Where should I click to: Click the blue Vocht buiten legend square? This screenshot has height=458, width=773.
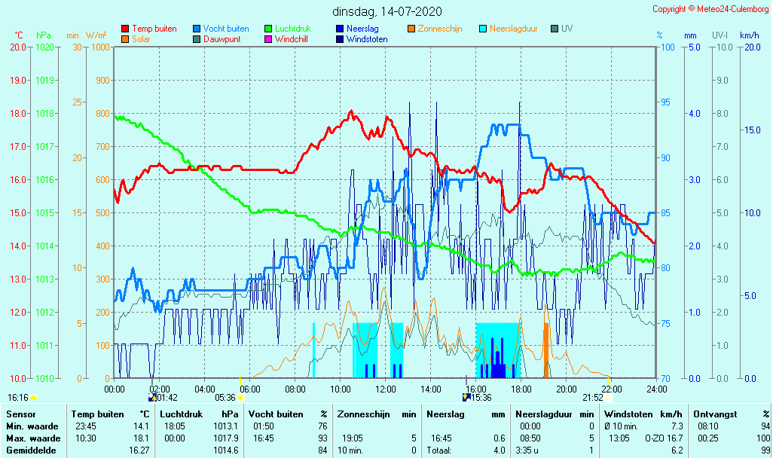pyautogui.click(x=197, y=29)
